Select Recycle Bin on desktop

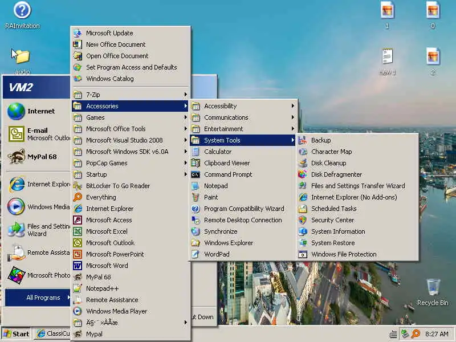433,292
